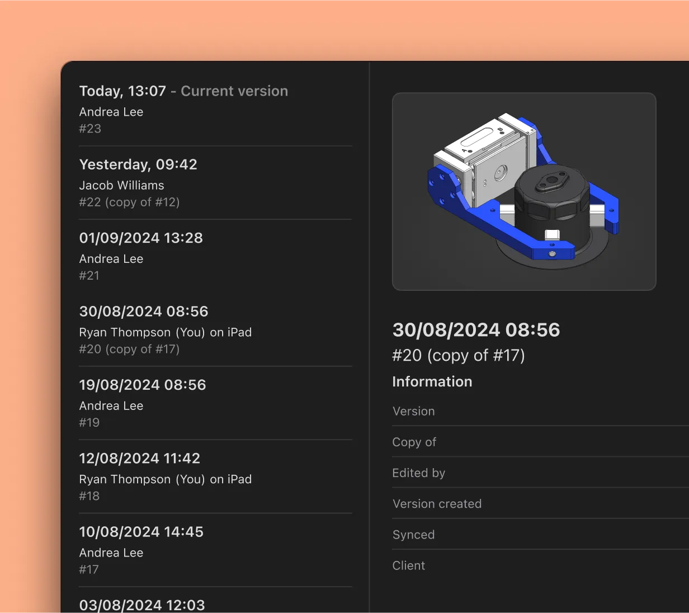Select version dated 01/09/2024 13:28
Image resolution: width=689 pixels, height=613 pixels.
(x=215, y=256)
